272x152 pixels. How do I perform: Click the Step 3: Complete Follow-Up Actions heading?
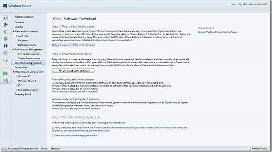coord(76,117)
